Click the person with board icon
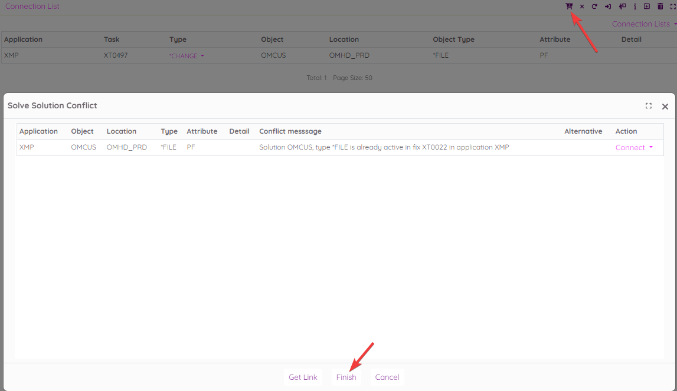The height and width of the screenshot is (391, 677). click(622, 6)
